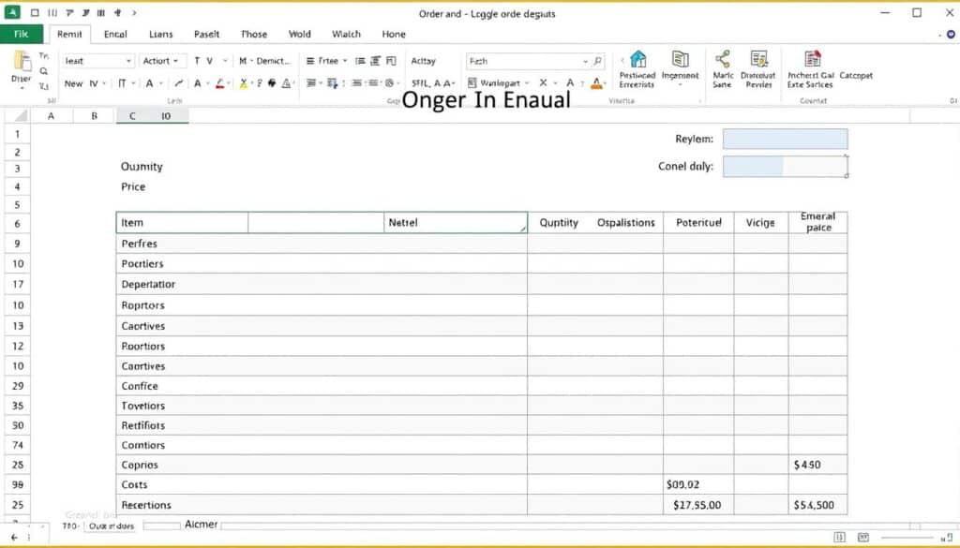Select the Depertatior row cell
The image size is (960, 548).
pos(322,285)
